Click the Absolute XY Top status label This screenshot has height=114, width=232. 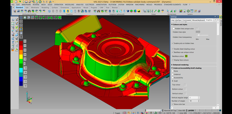170,111
